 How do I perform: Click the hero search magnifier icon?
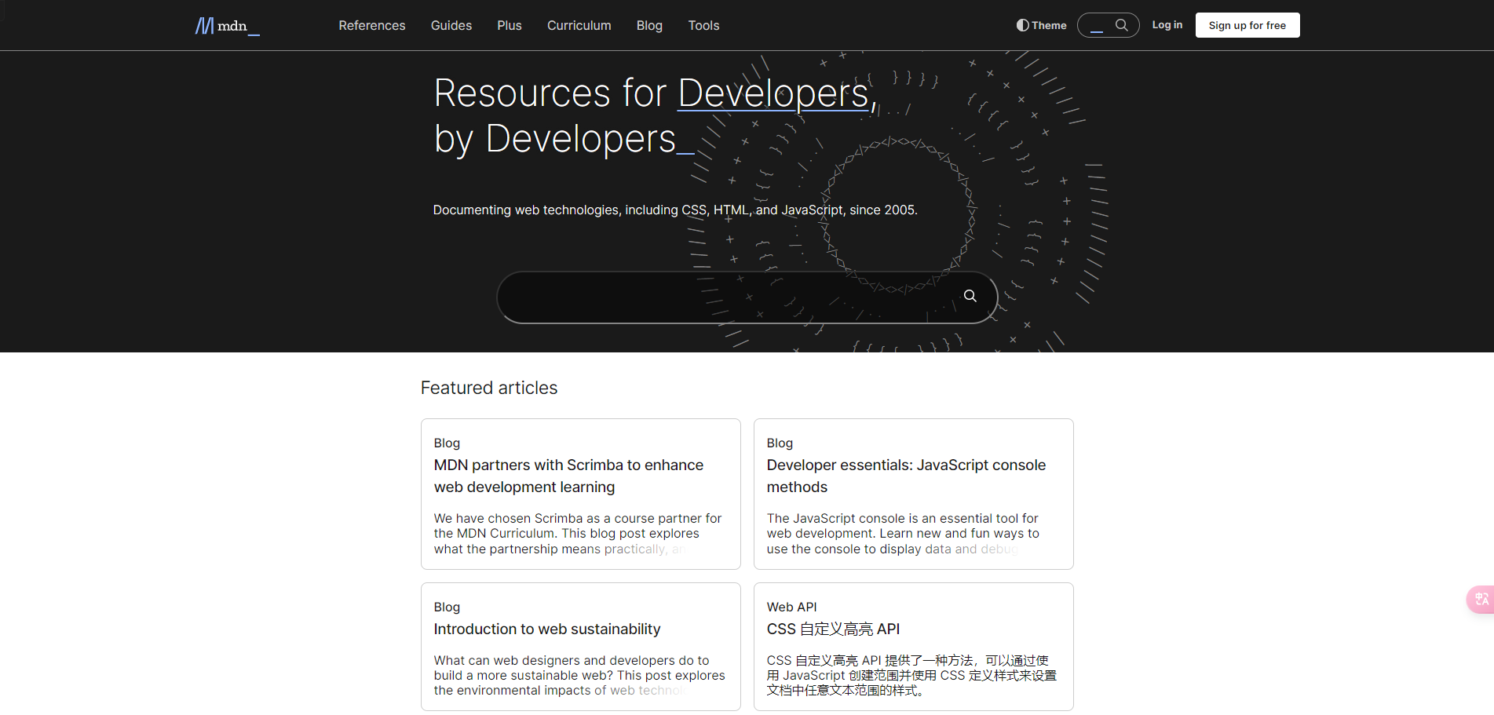pos(970,296)
